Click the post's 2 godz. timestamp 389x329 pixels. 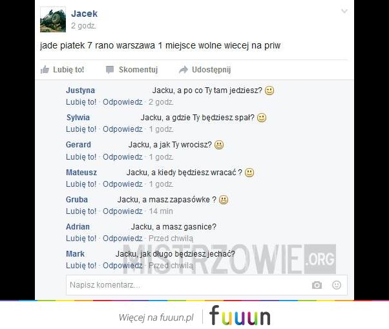tap(83, 26)
